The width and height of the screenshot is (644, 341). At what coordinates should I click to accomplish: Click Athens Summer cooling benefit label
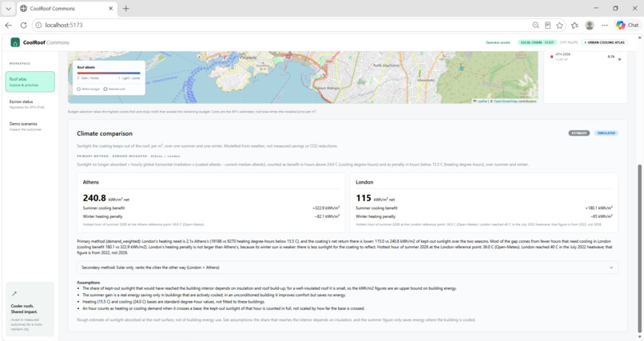pyautogui.click(x=104, y=208)
